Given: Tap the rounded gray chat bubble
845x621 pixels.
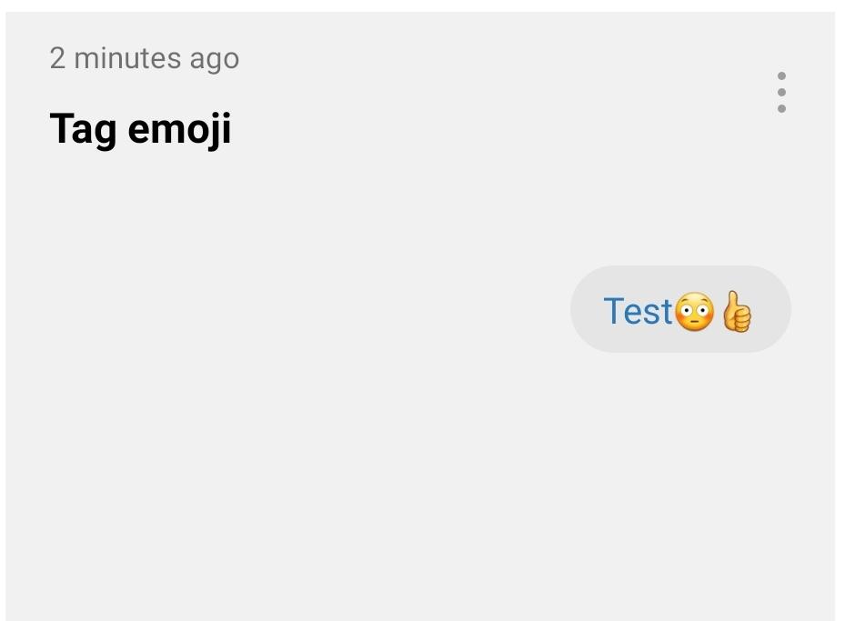Looking at the screenshot, I should tap(680, 309).
